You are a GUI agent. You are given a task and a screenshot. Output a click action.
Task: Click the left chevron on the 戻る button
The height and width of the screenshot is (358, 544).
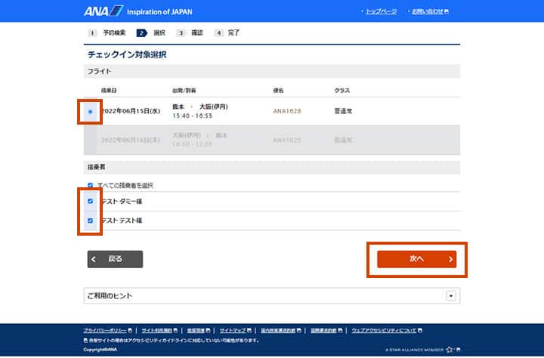pos(94,259)
